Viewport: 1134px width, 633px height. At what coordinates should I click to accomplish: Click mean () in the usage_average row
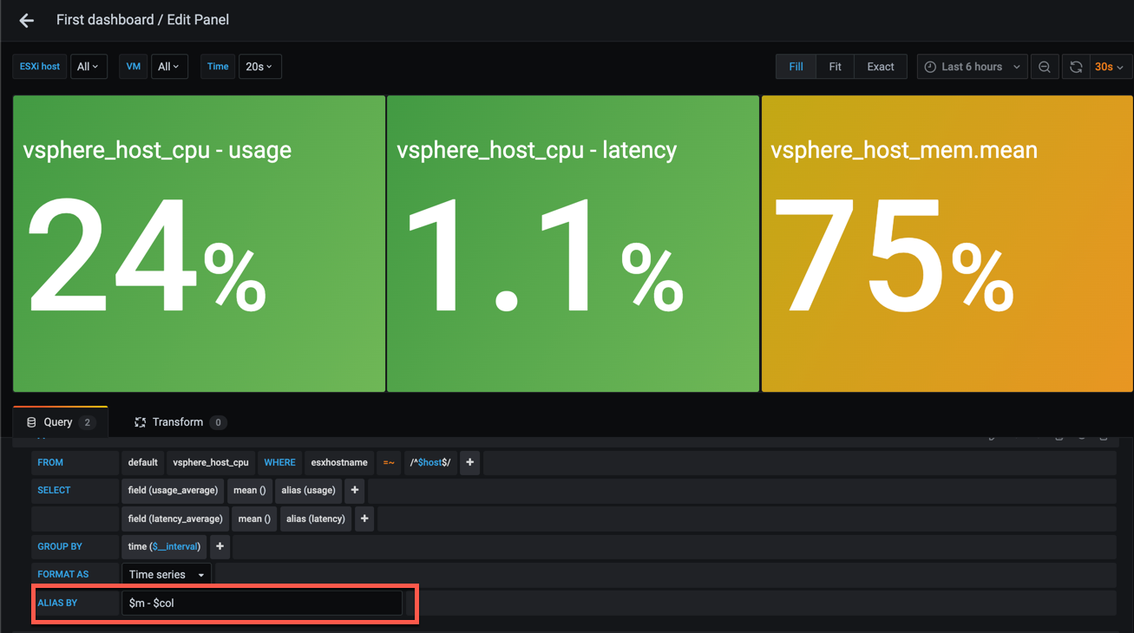(x=252, y=491)
